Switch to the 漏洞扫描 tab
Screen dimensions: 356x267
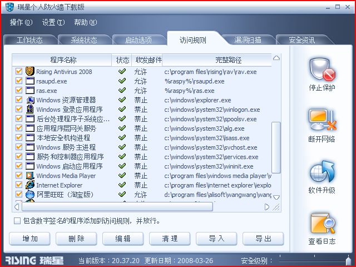248,40
